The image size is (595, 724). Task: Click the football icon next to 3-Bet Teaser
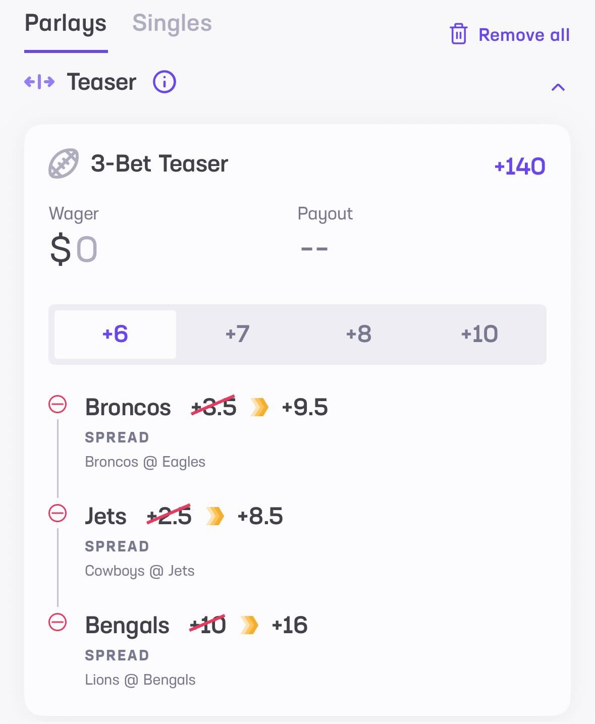tap(63, 163)
